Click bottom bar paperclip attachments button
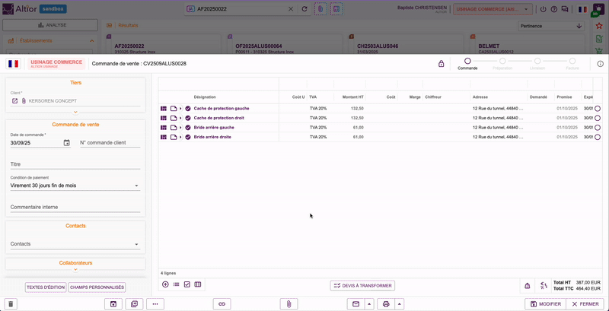 click(289, 304)
